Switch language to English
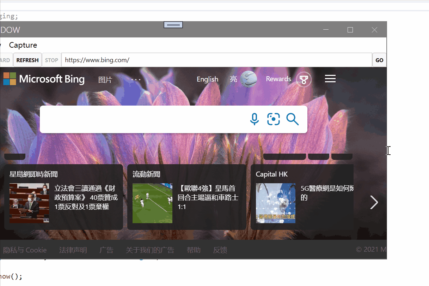 tap(207, 79)
